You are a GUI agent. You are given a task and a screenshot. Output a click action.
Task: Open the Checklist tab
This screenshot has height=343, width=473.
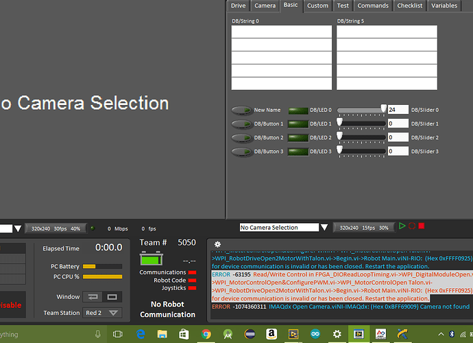[x=410, y=5]
